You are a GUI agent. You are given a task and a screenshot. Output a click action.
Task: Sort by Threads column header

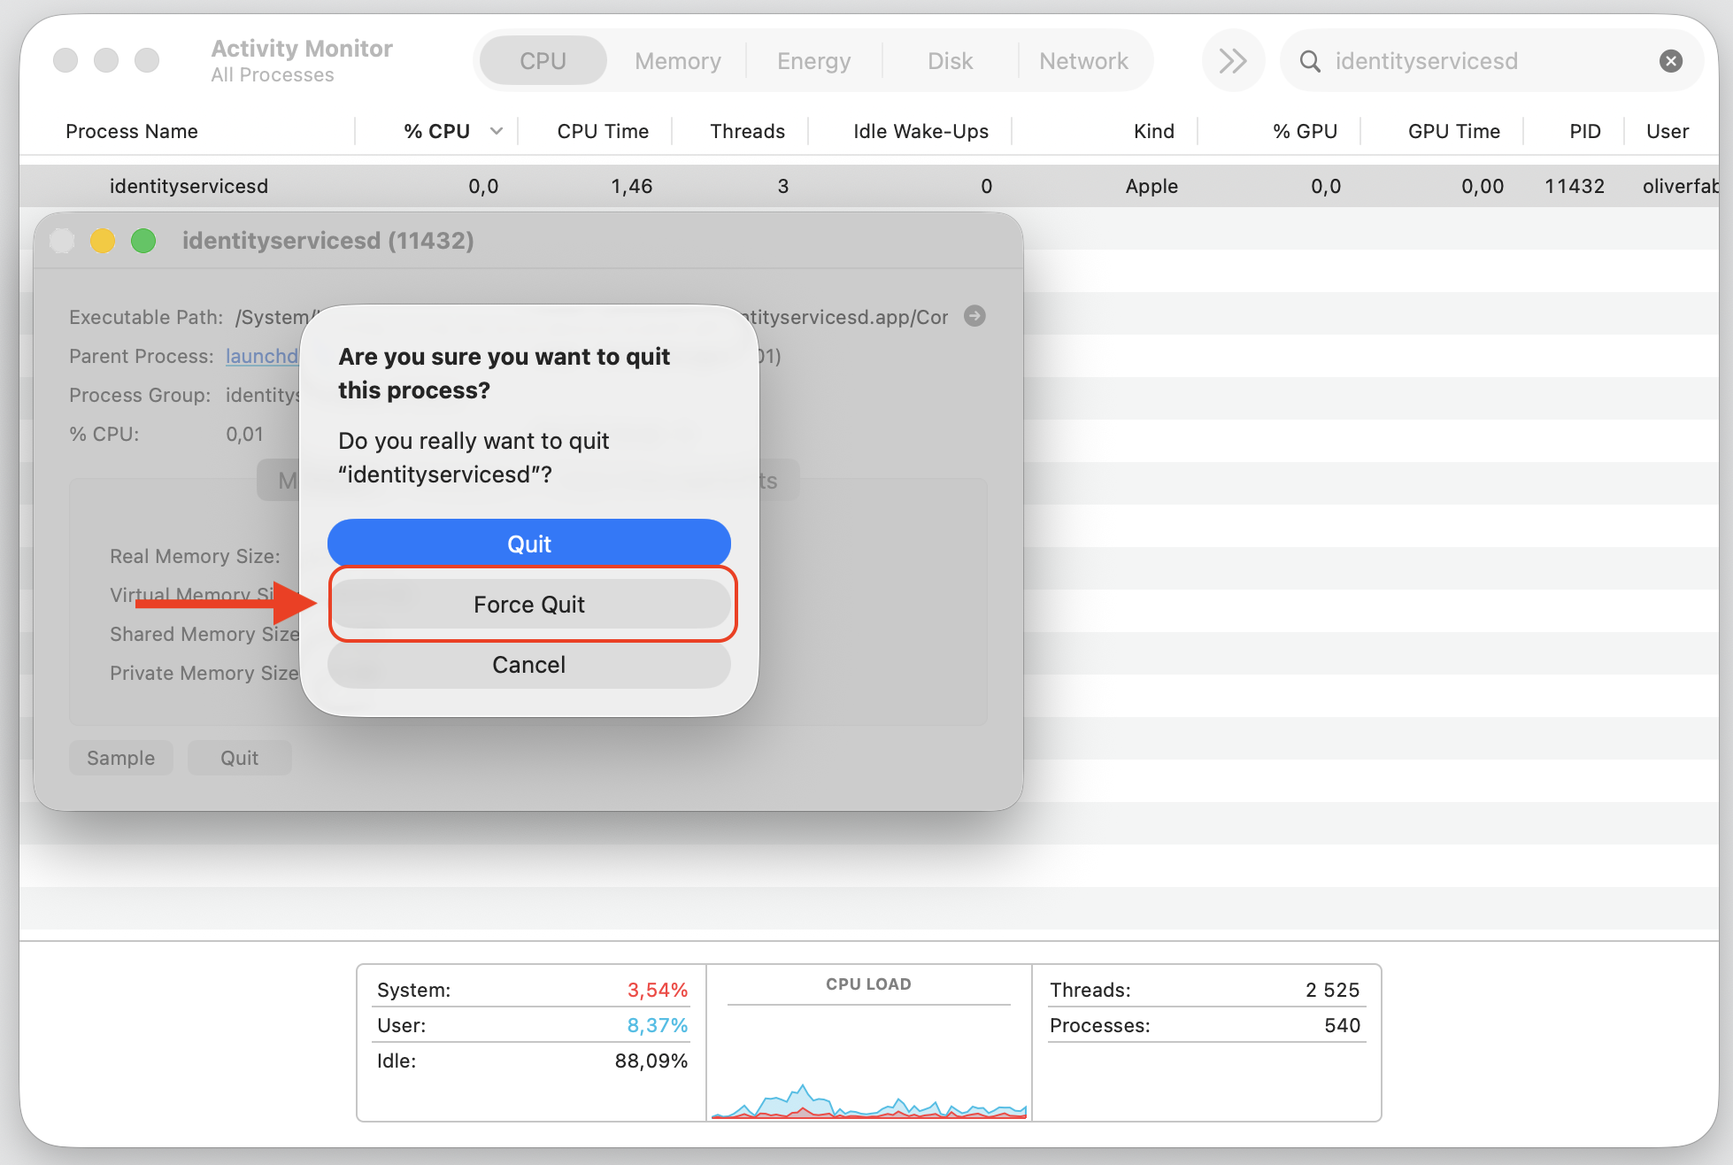tap(747, 131)
